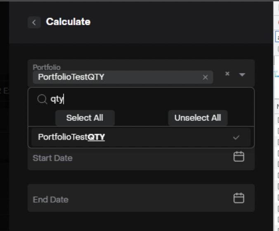This screenshot has height=231, width=279.
Task: Clear all selected portfolios with X icon
Action: [227, 74]
